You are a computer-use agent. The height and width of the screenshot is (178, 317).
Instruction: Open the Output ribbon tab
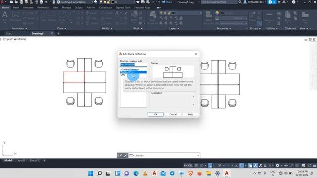(78, 8)
